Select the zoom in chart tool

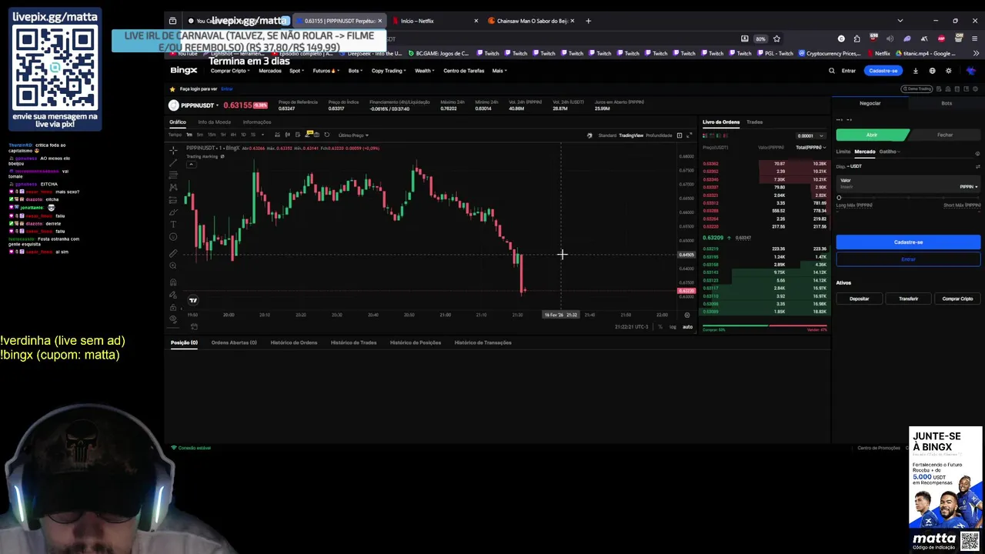tap(173, 265)
